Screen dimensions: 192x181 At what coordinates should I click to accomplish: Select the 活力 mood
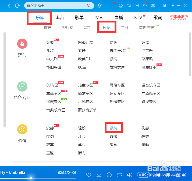pyautogui.click(x=82, y=153)
